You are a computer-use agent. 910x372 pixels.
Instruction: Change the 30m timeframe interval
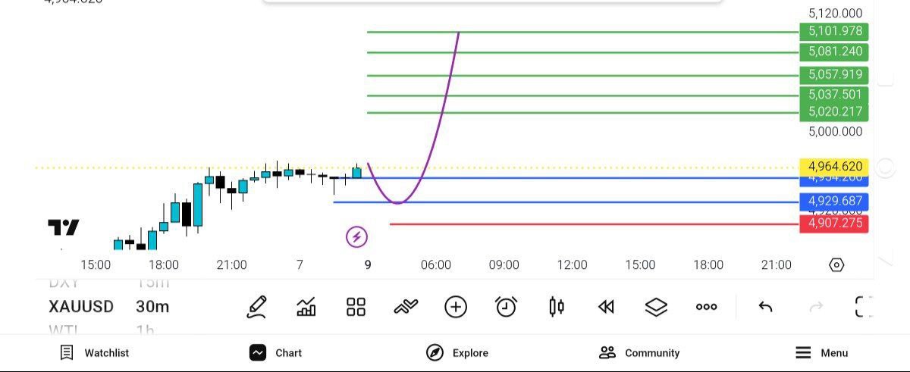point(152,307)
